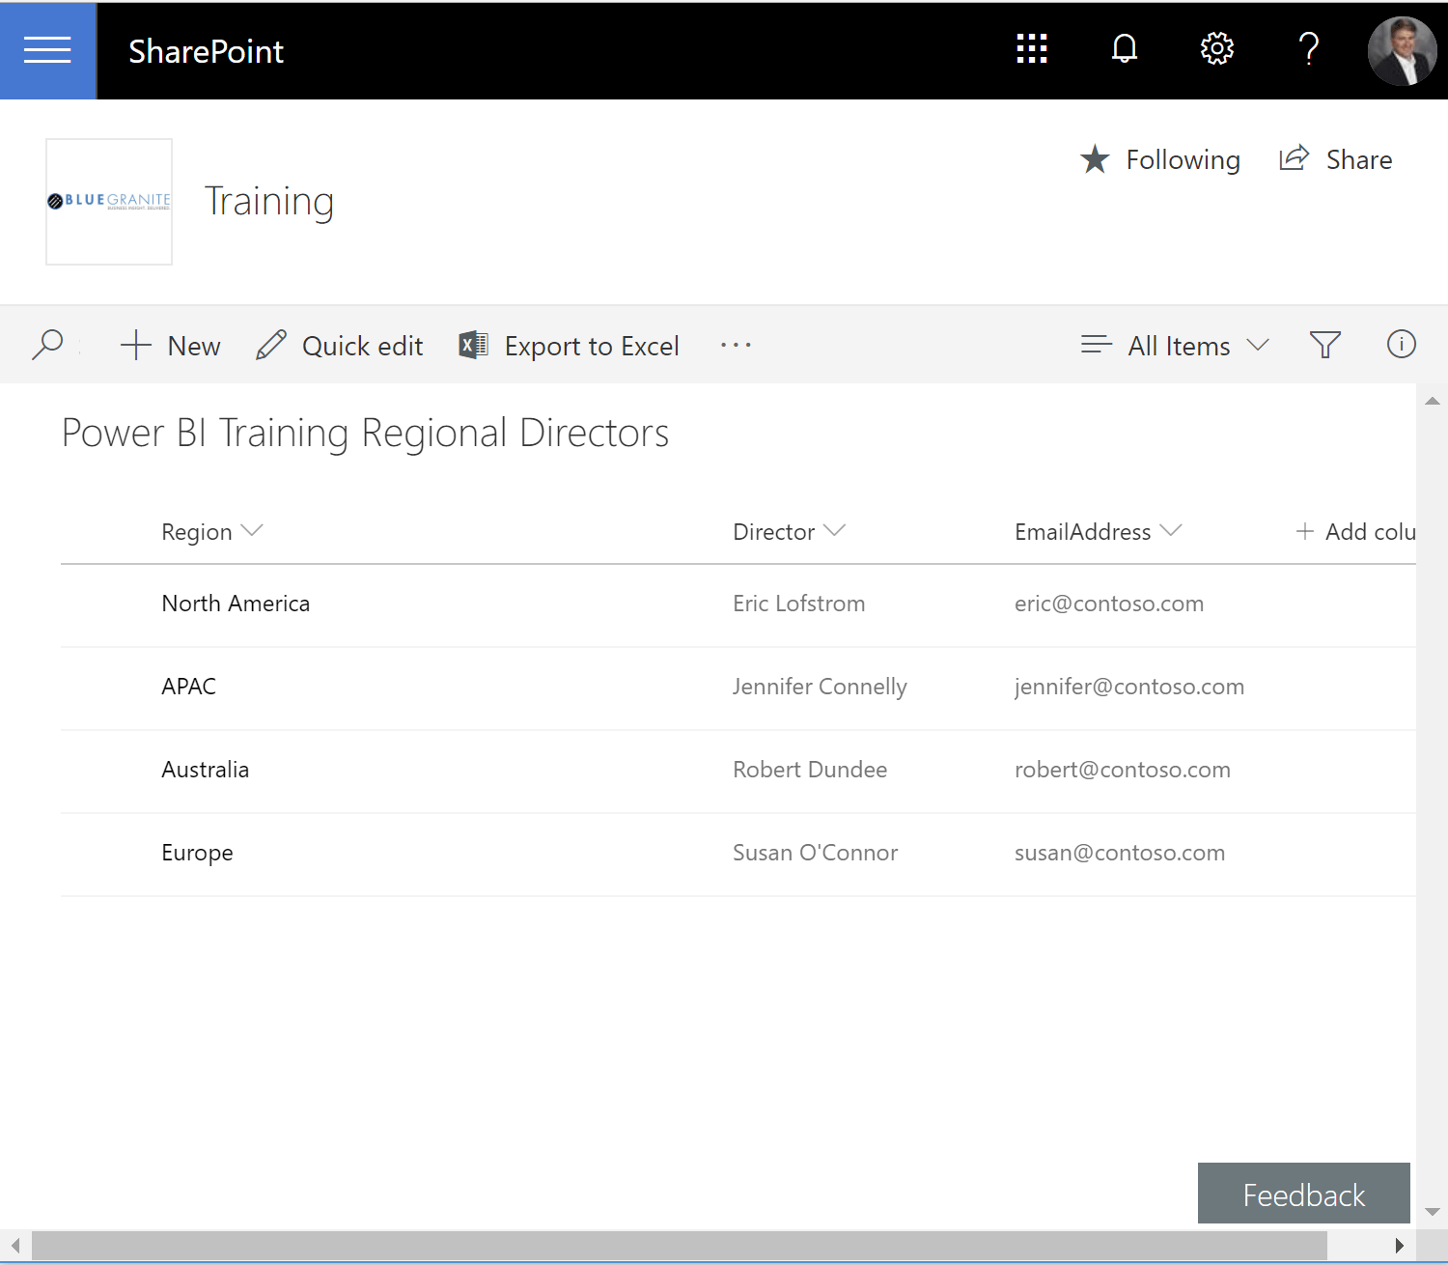
Task: Open your account profile picture
Action: 1402,50
